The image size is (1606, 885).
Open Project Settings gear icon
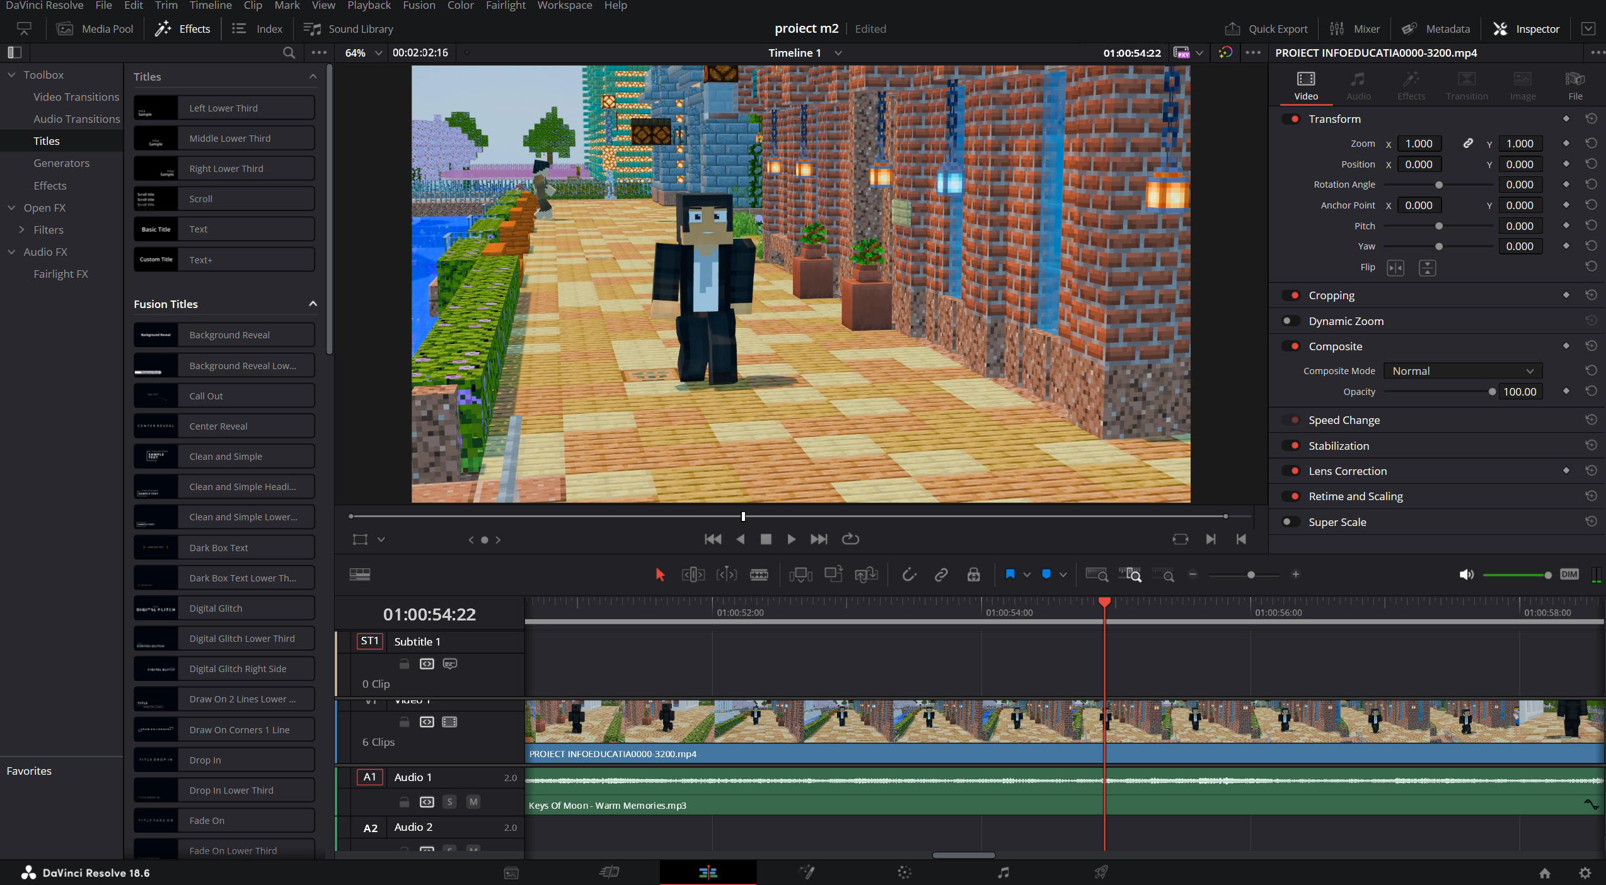(x=1585, y=873)
